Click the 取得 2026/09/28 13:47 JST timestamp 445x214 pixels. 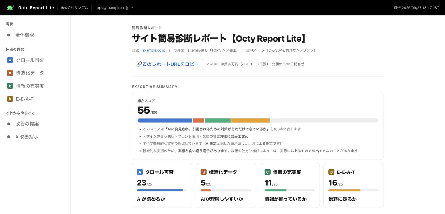coord(416,8)
